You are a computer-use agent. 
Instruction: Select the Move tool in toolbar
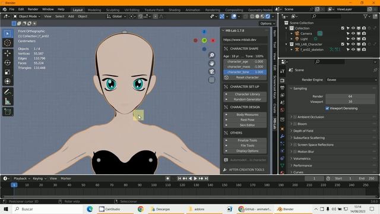point(8,53)
